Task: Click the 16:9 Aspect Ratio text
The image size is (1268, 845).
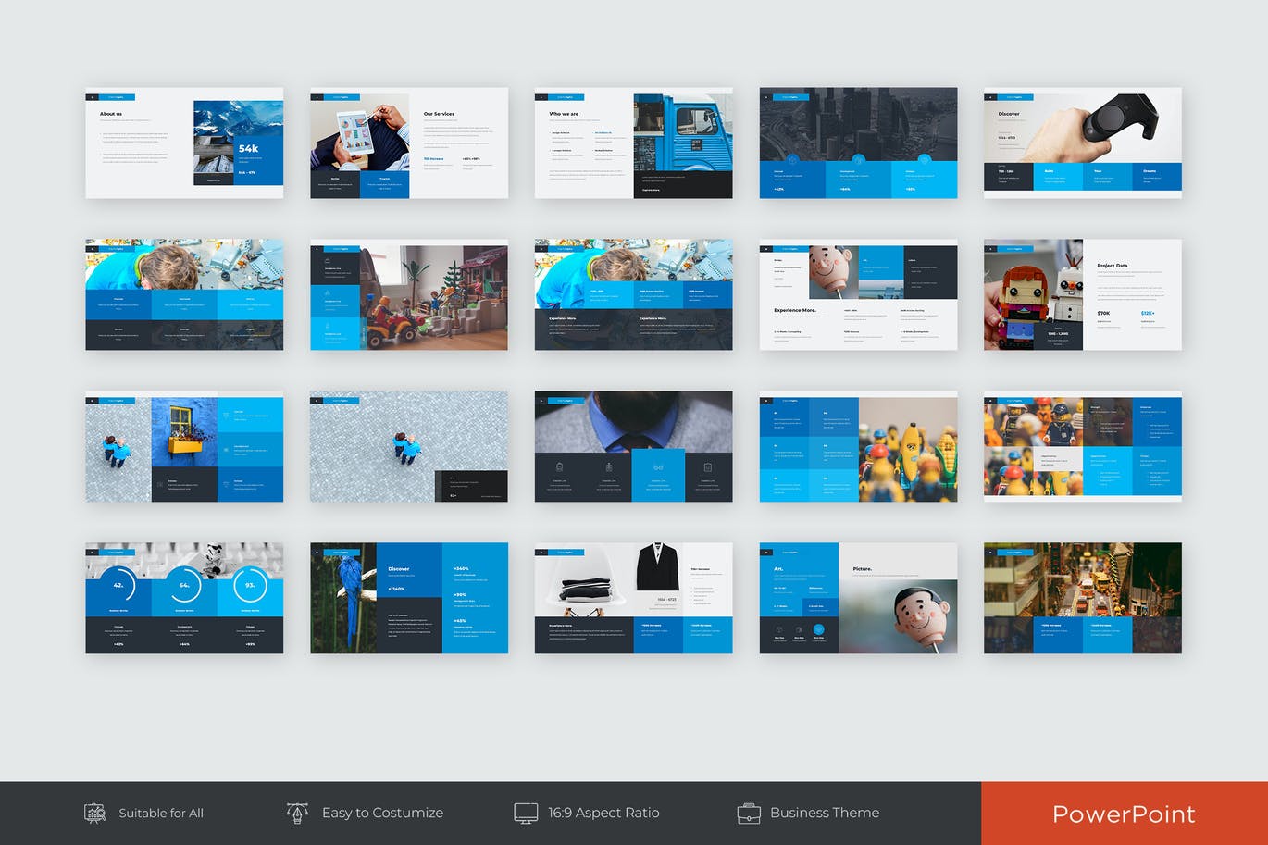Action: (x=603, y=814)
